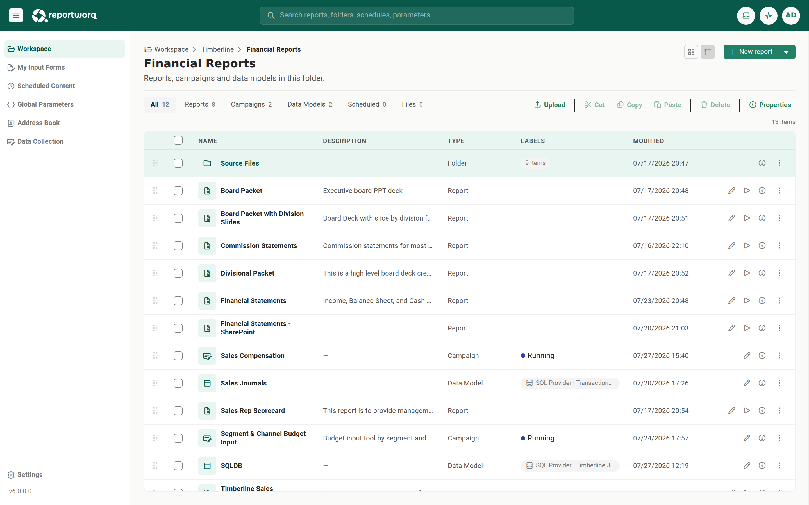Open the inbox icon in header
Screen dimensions: 809x505
pos(746,15)
